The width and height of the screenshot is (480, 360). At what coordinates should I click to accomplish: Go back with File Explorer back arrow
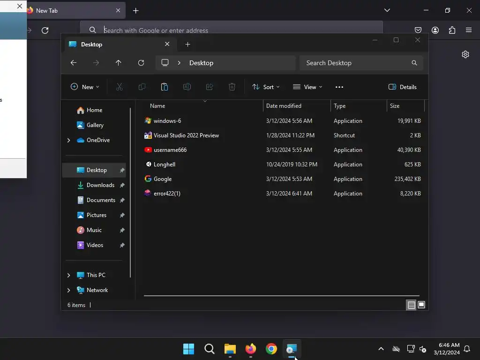[x=74, y=63]
